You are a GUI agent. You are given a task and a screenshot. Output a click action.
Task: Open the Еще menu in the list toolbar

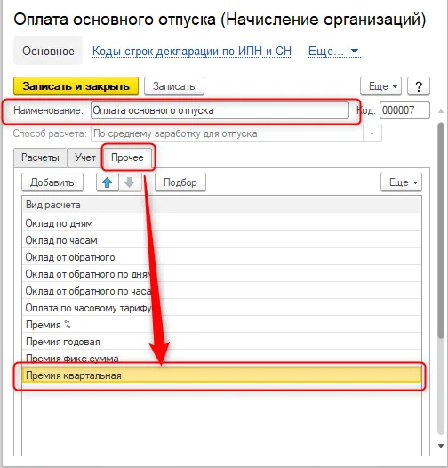pyautogui.click(x=401, y=182)
